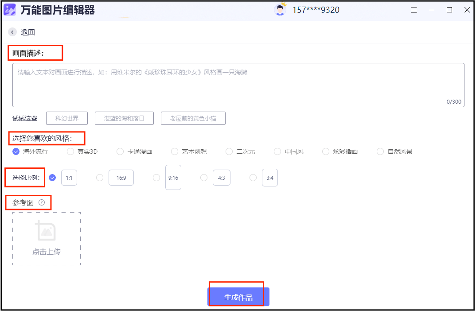Click the image upload placeholder icon
This screenshot has height=314, width=476.
(46, 231)
